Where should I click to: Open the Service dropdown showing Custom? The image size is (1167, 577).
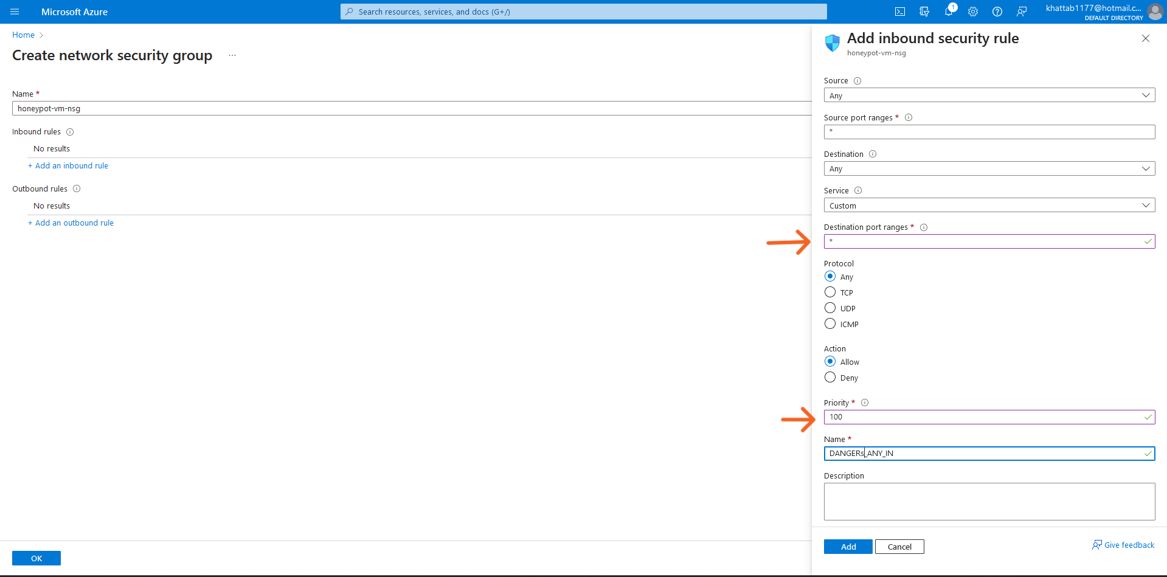tap(989, 205)
